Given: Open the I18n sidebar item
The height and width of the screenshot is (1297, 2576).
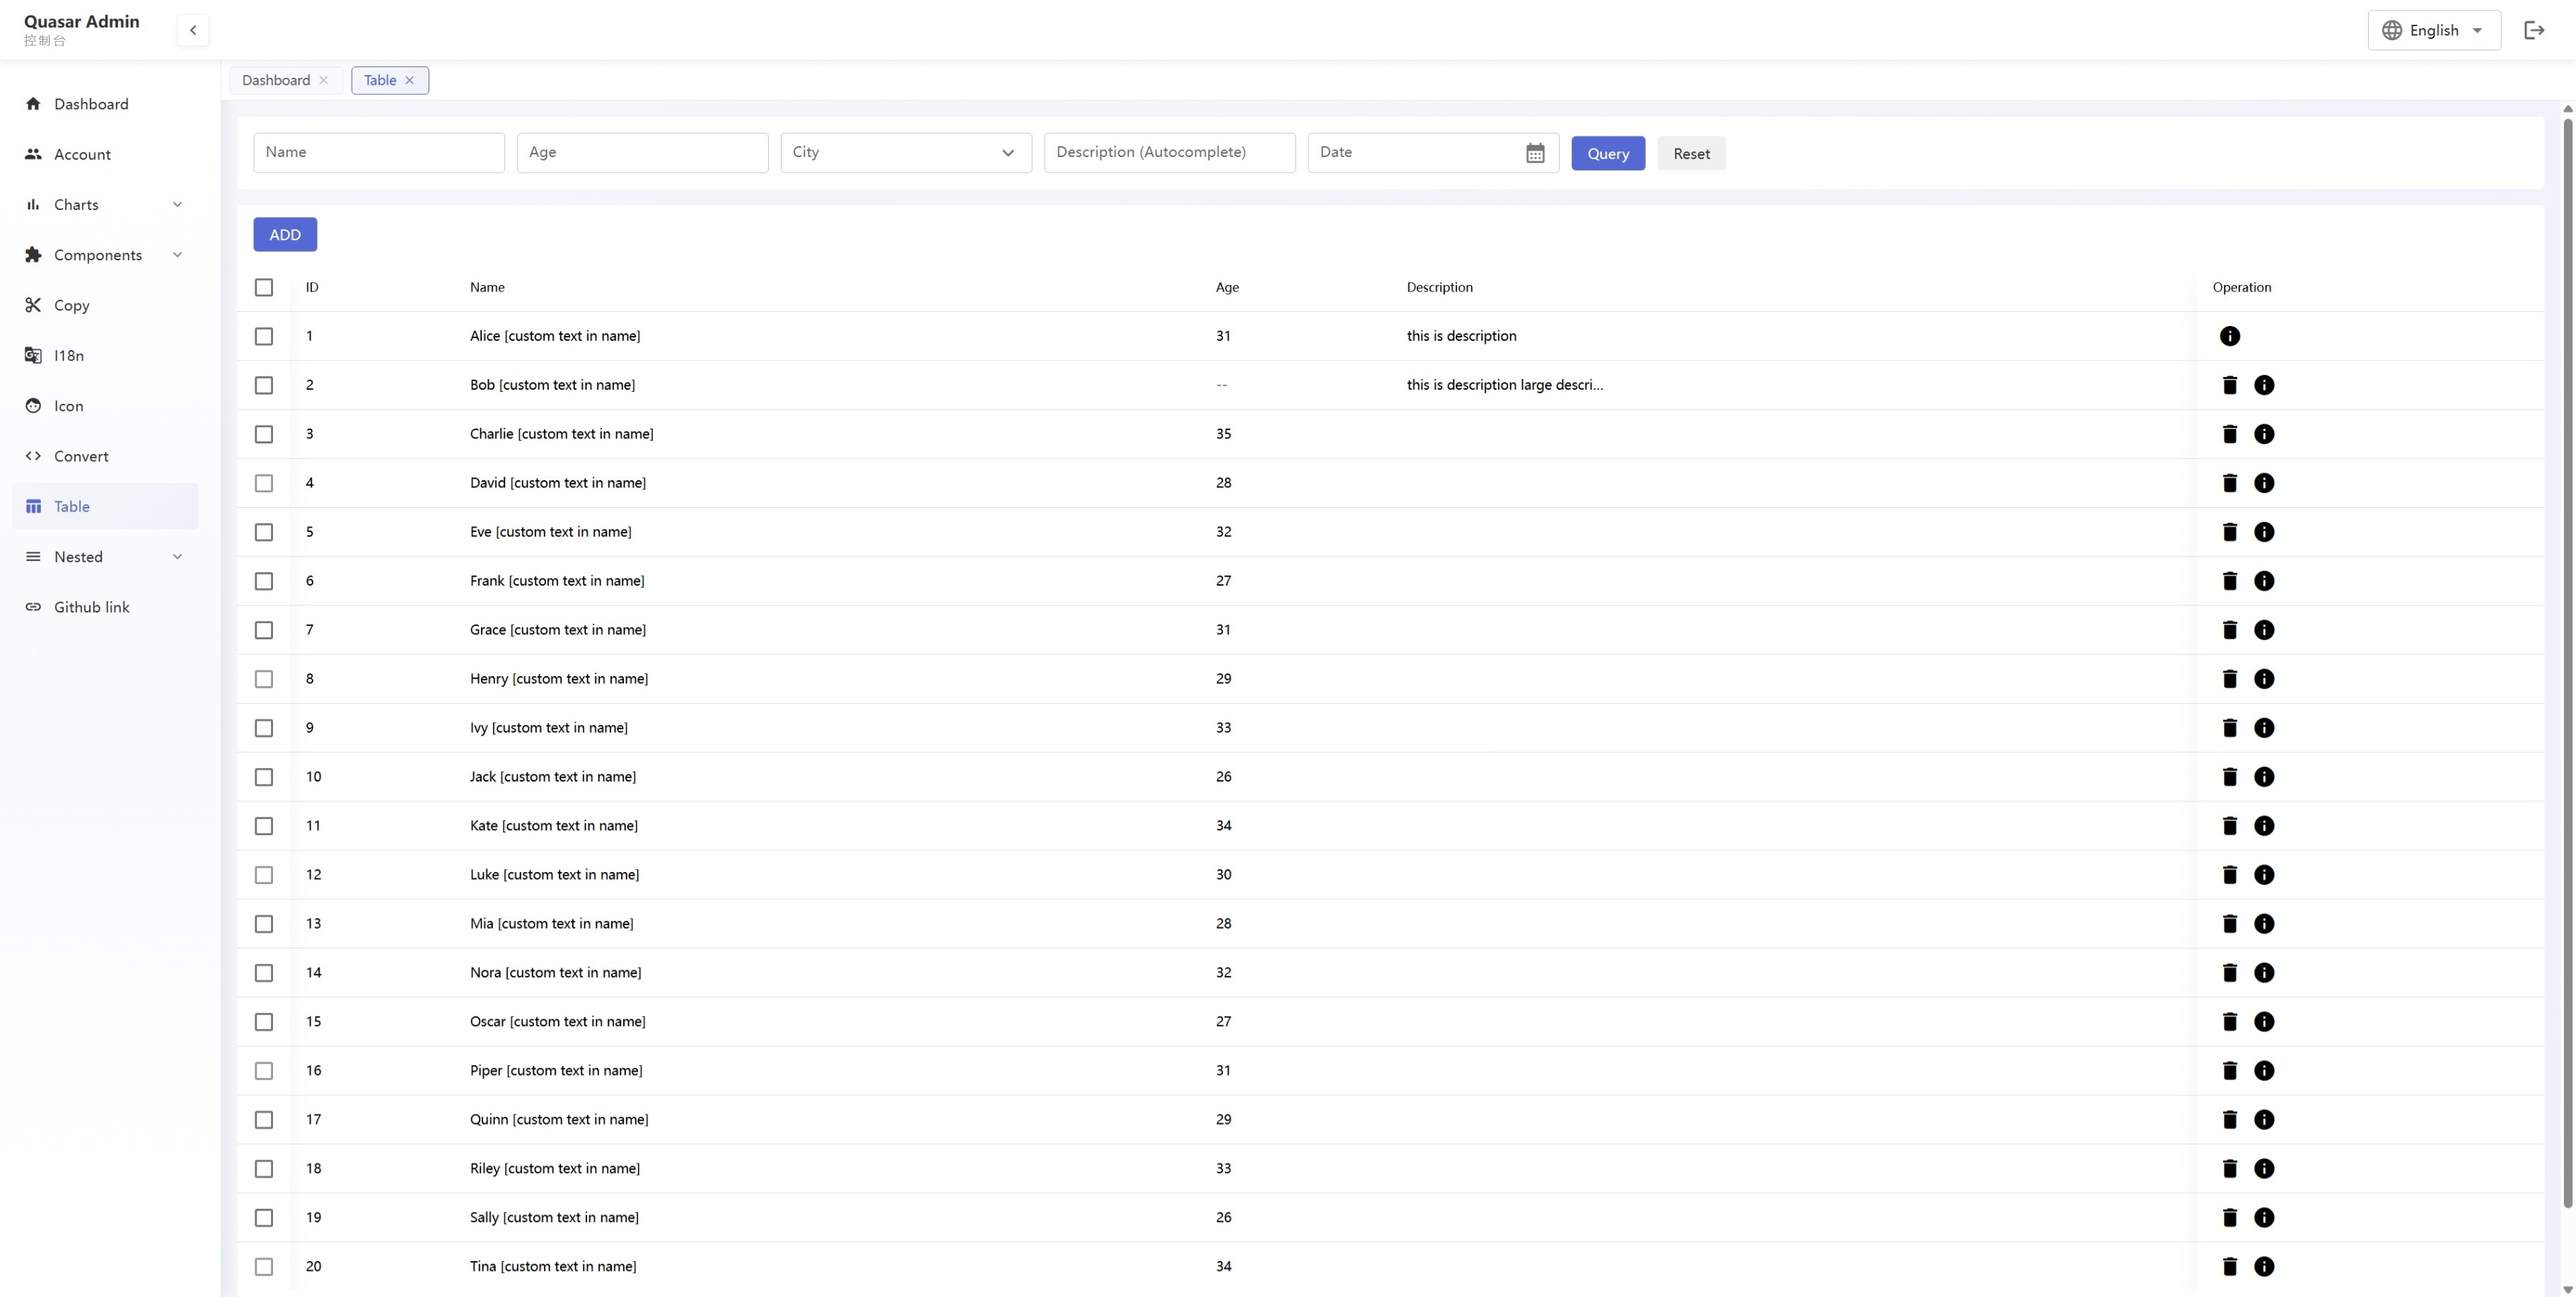Looking at the screenshot, I should (69, 356).
